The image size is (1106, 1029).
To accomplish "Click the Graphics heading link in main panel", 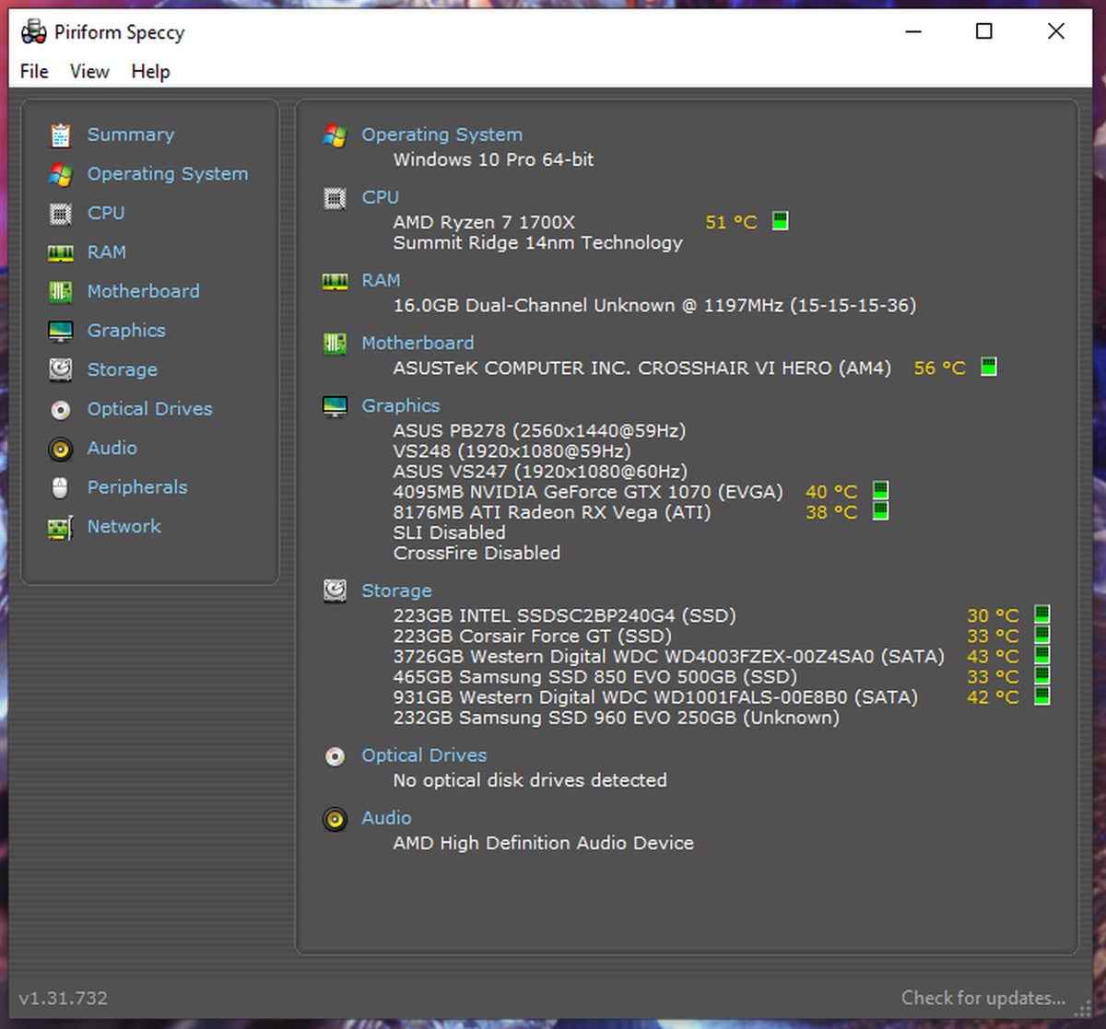I will pos(401,406).
